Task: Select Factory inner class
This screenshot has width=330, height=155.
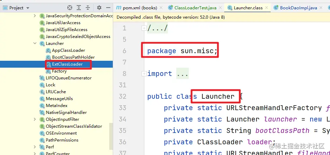Action: [x=59, y=71]
